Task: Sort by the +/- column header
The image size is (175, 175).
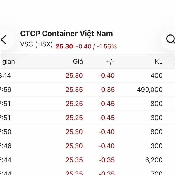Action: [x=110, y=62]
